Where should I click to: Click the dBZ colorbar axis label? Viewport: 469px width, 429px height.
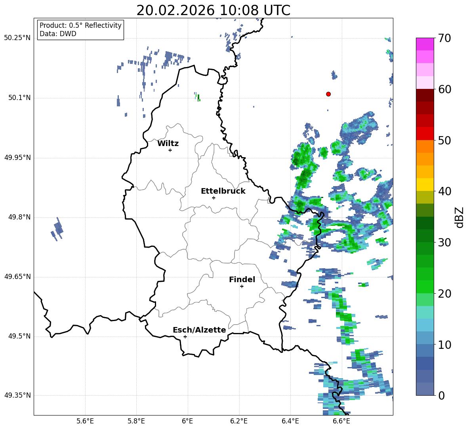[459, 217]
